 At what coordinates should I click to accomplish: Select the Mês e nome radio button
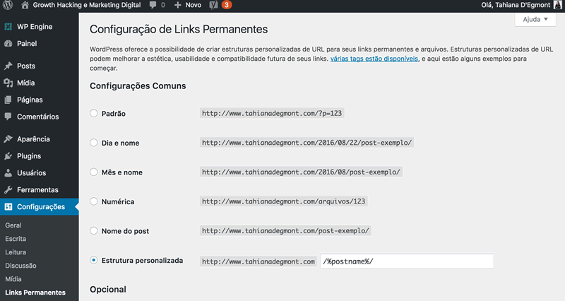pos(94,172)
